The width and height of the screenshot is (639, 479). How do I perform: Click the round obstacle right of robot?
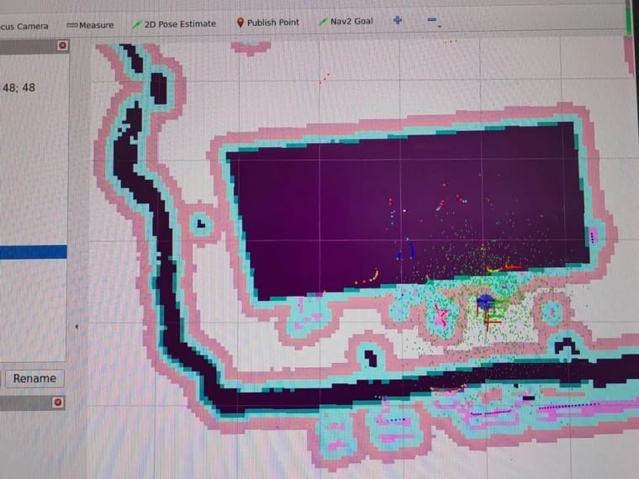(551, 312)
